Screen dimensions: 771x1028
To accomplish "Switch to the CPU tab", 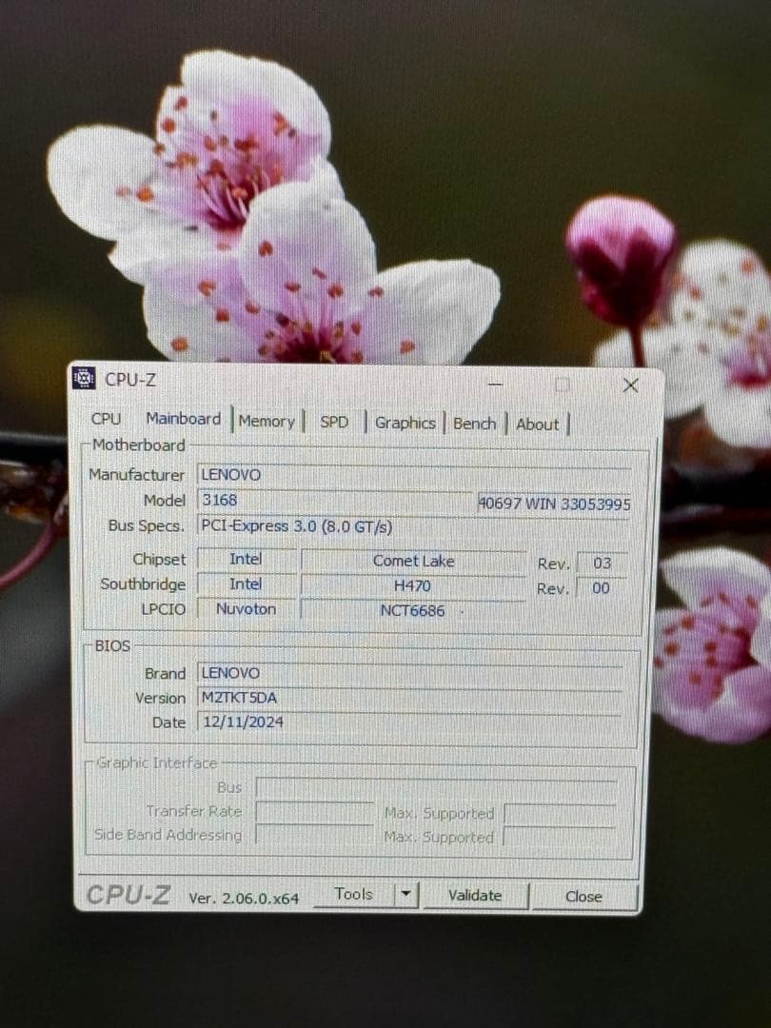I will [x=106, y=420].
